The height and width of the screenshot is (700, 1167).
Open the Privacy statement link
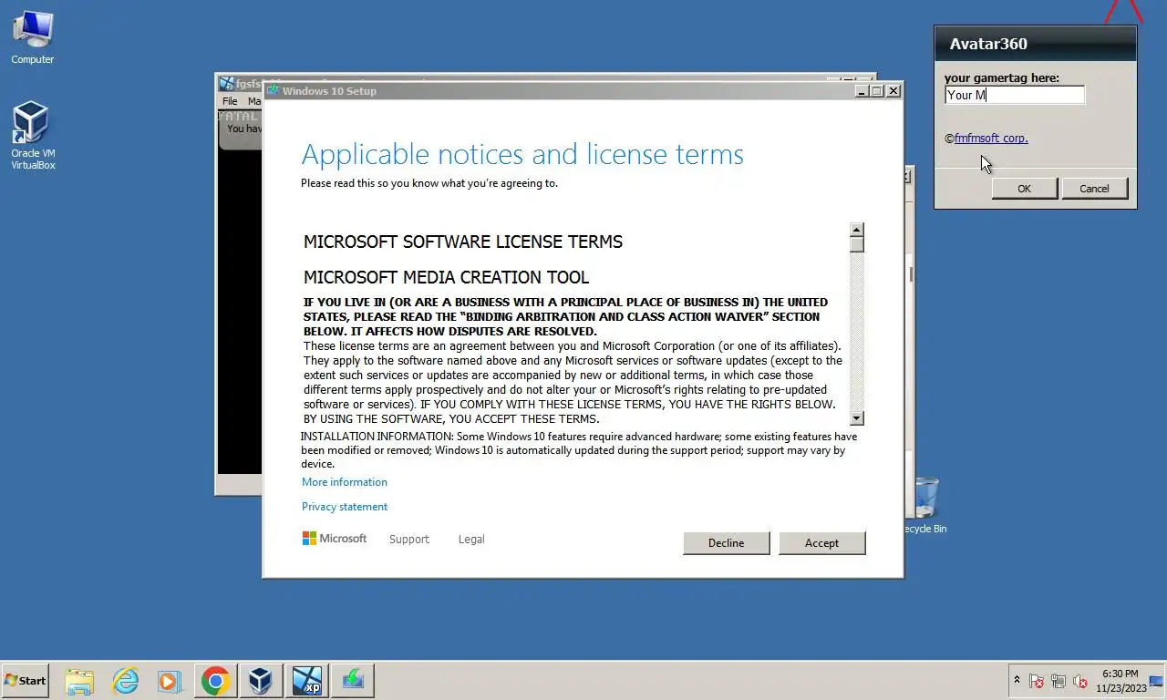[x=345, y=507]
